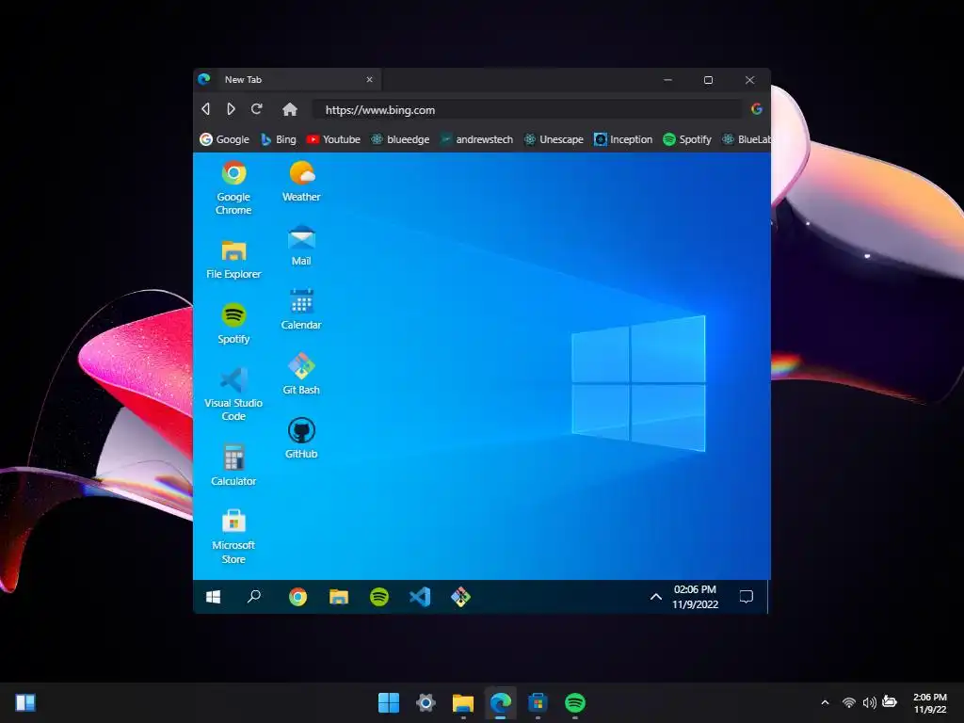Image resolution: width=964 pixels, height=723 pixels.
Task: Open Spotify from the outer taskbar
Action: click(x=575, y=702)
